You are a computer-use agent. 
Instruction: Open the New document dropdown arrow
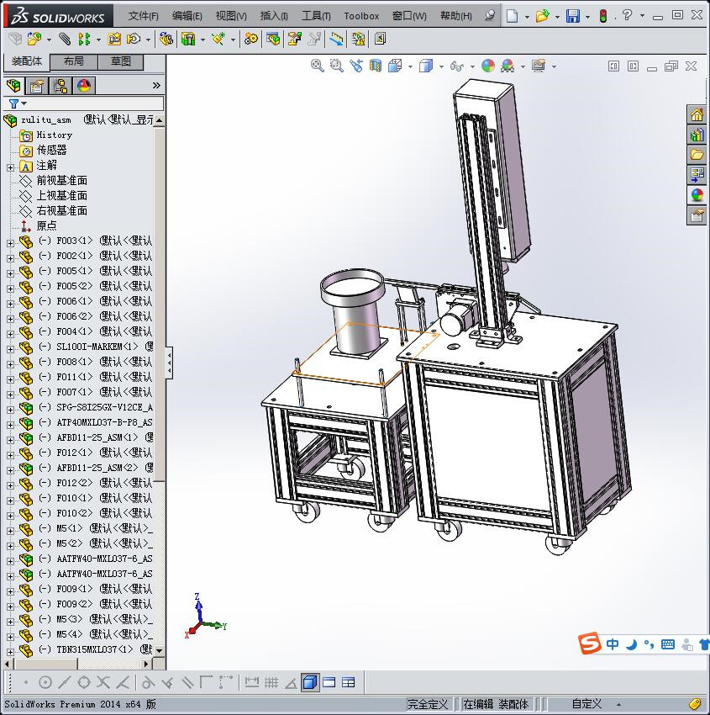pyautogui.click(x=527, y=17)
